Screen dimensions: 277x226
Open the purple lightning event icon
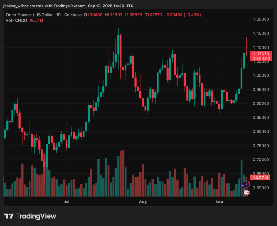point(246,185)
